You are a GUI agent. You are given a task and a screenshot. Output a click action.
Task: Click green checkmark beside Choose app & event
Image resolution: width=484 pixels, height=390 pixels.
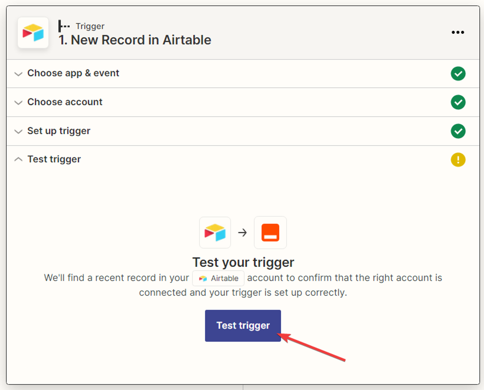[x=458, y=74]
